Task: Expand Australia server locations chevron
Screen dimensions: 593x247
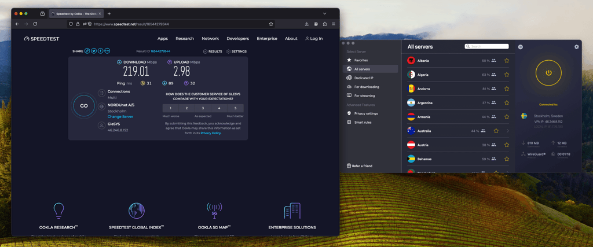Action: click(507, 131)
